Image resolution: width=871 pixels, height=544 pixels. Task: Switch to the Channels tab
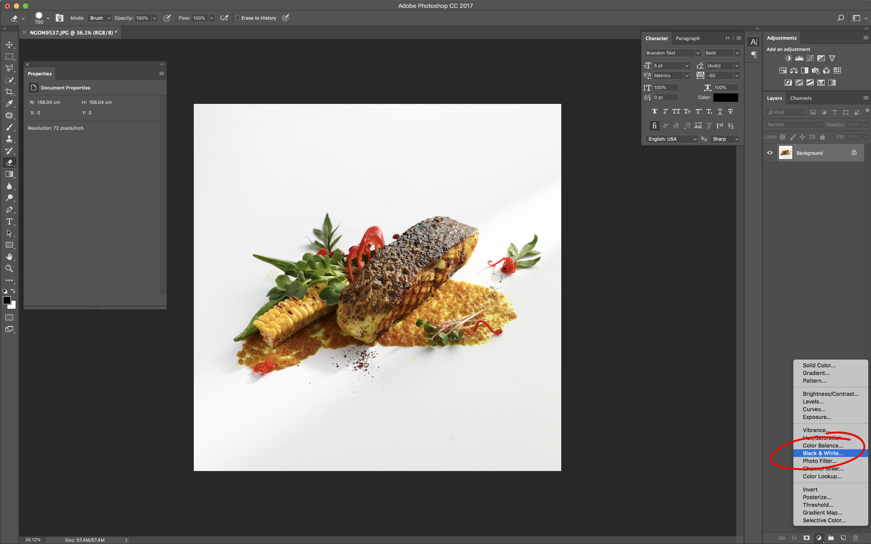coord(800,98)
